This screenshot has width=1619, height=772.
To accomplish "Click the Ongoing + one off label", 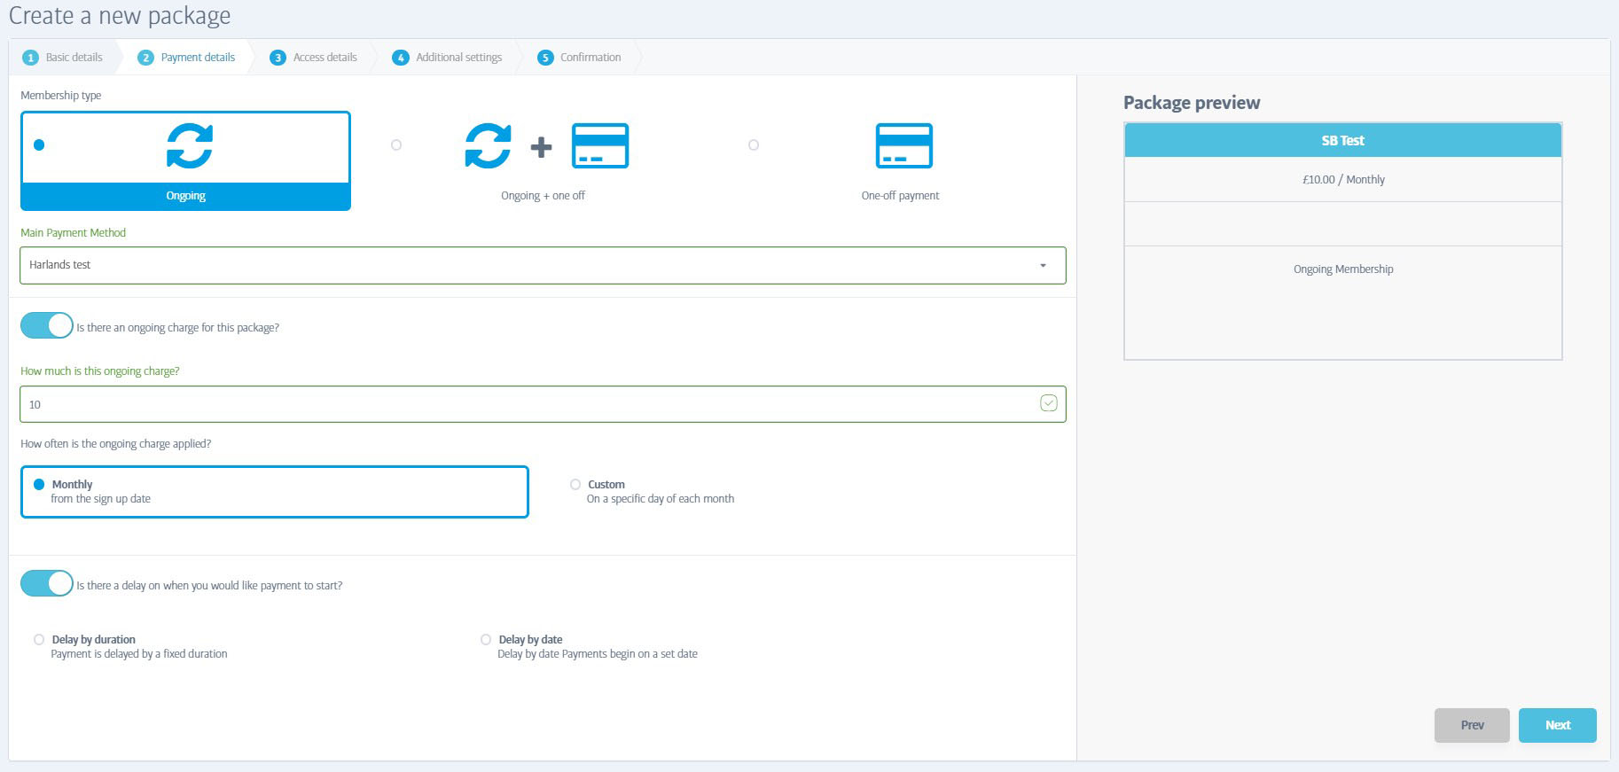I will coord(543,196).
